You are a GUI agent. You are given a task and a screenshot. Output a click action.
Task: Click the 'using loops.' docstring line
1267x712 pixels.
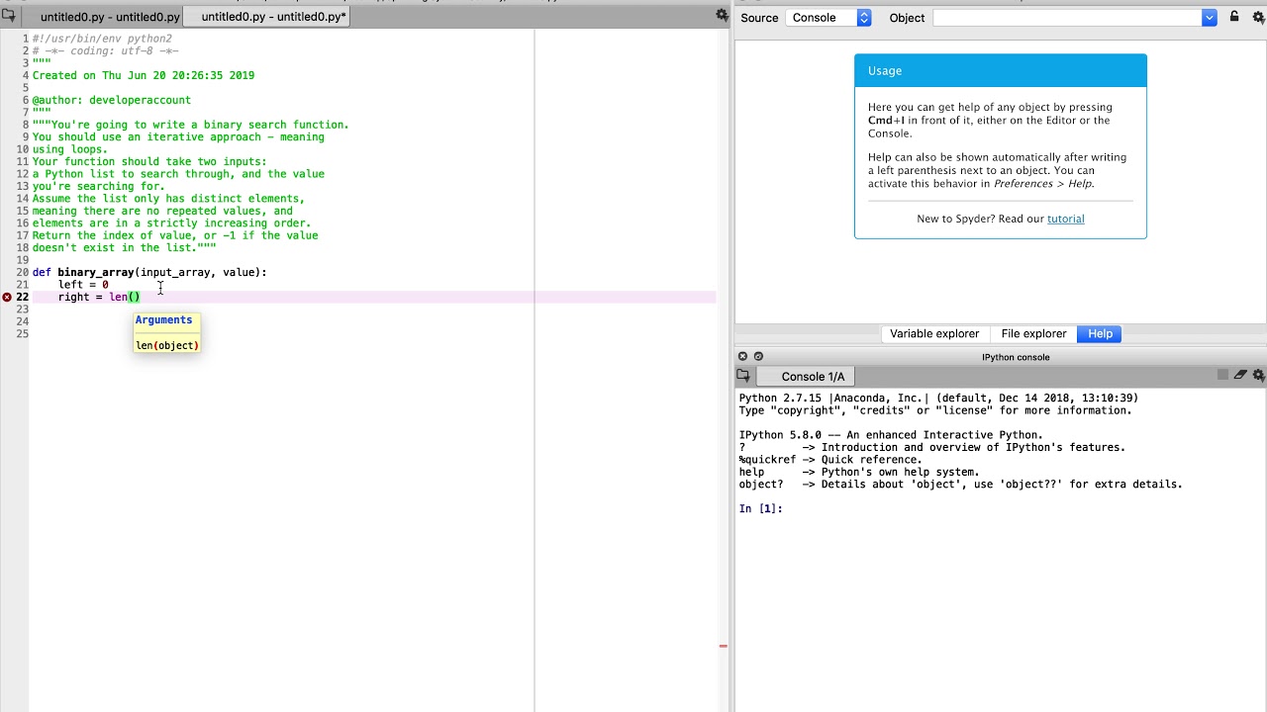(x=70, y=149)
